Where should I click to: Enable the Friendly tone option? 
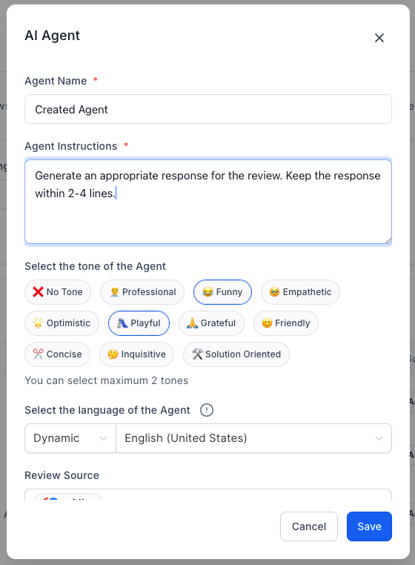pos(286,323)
